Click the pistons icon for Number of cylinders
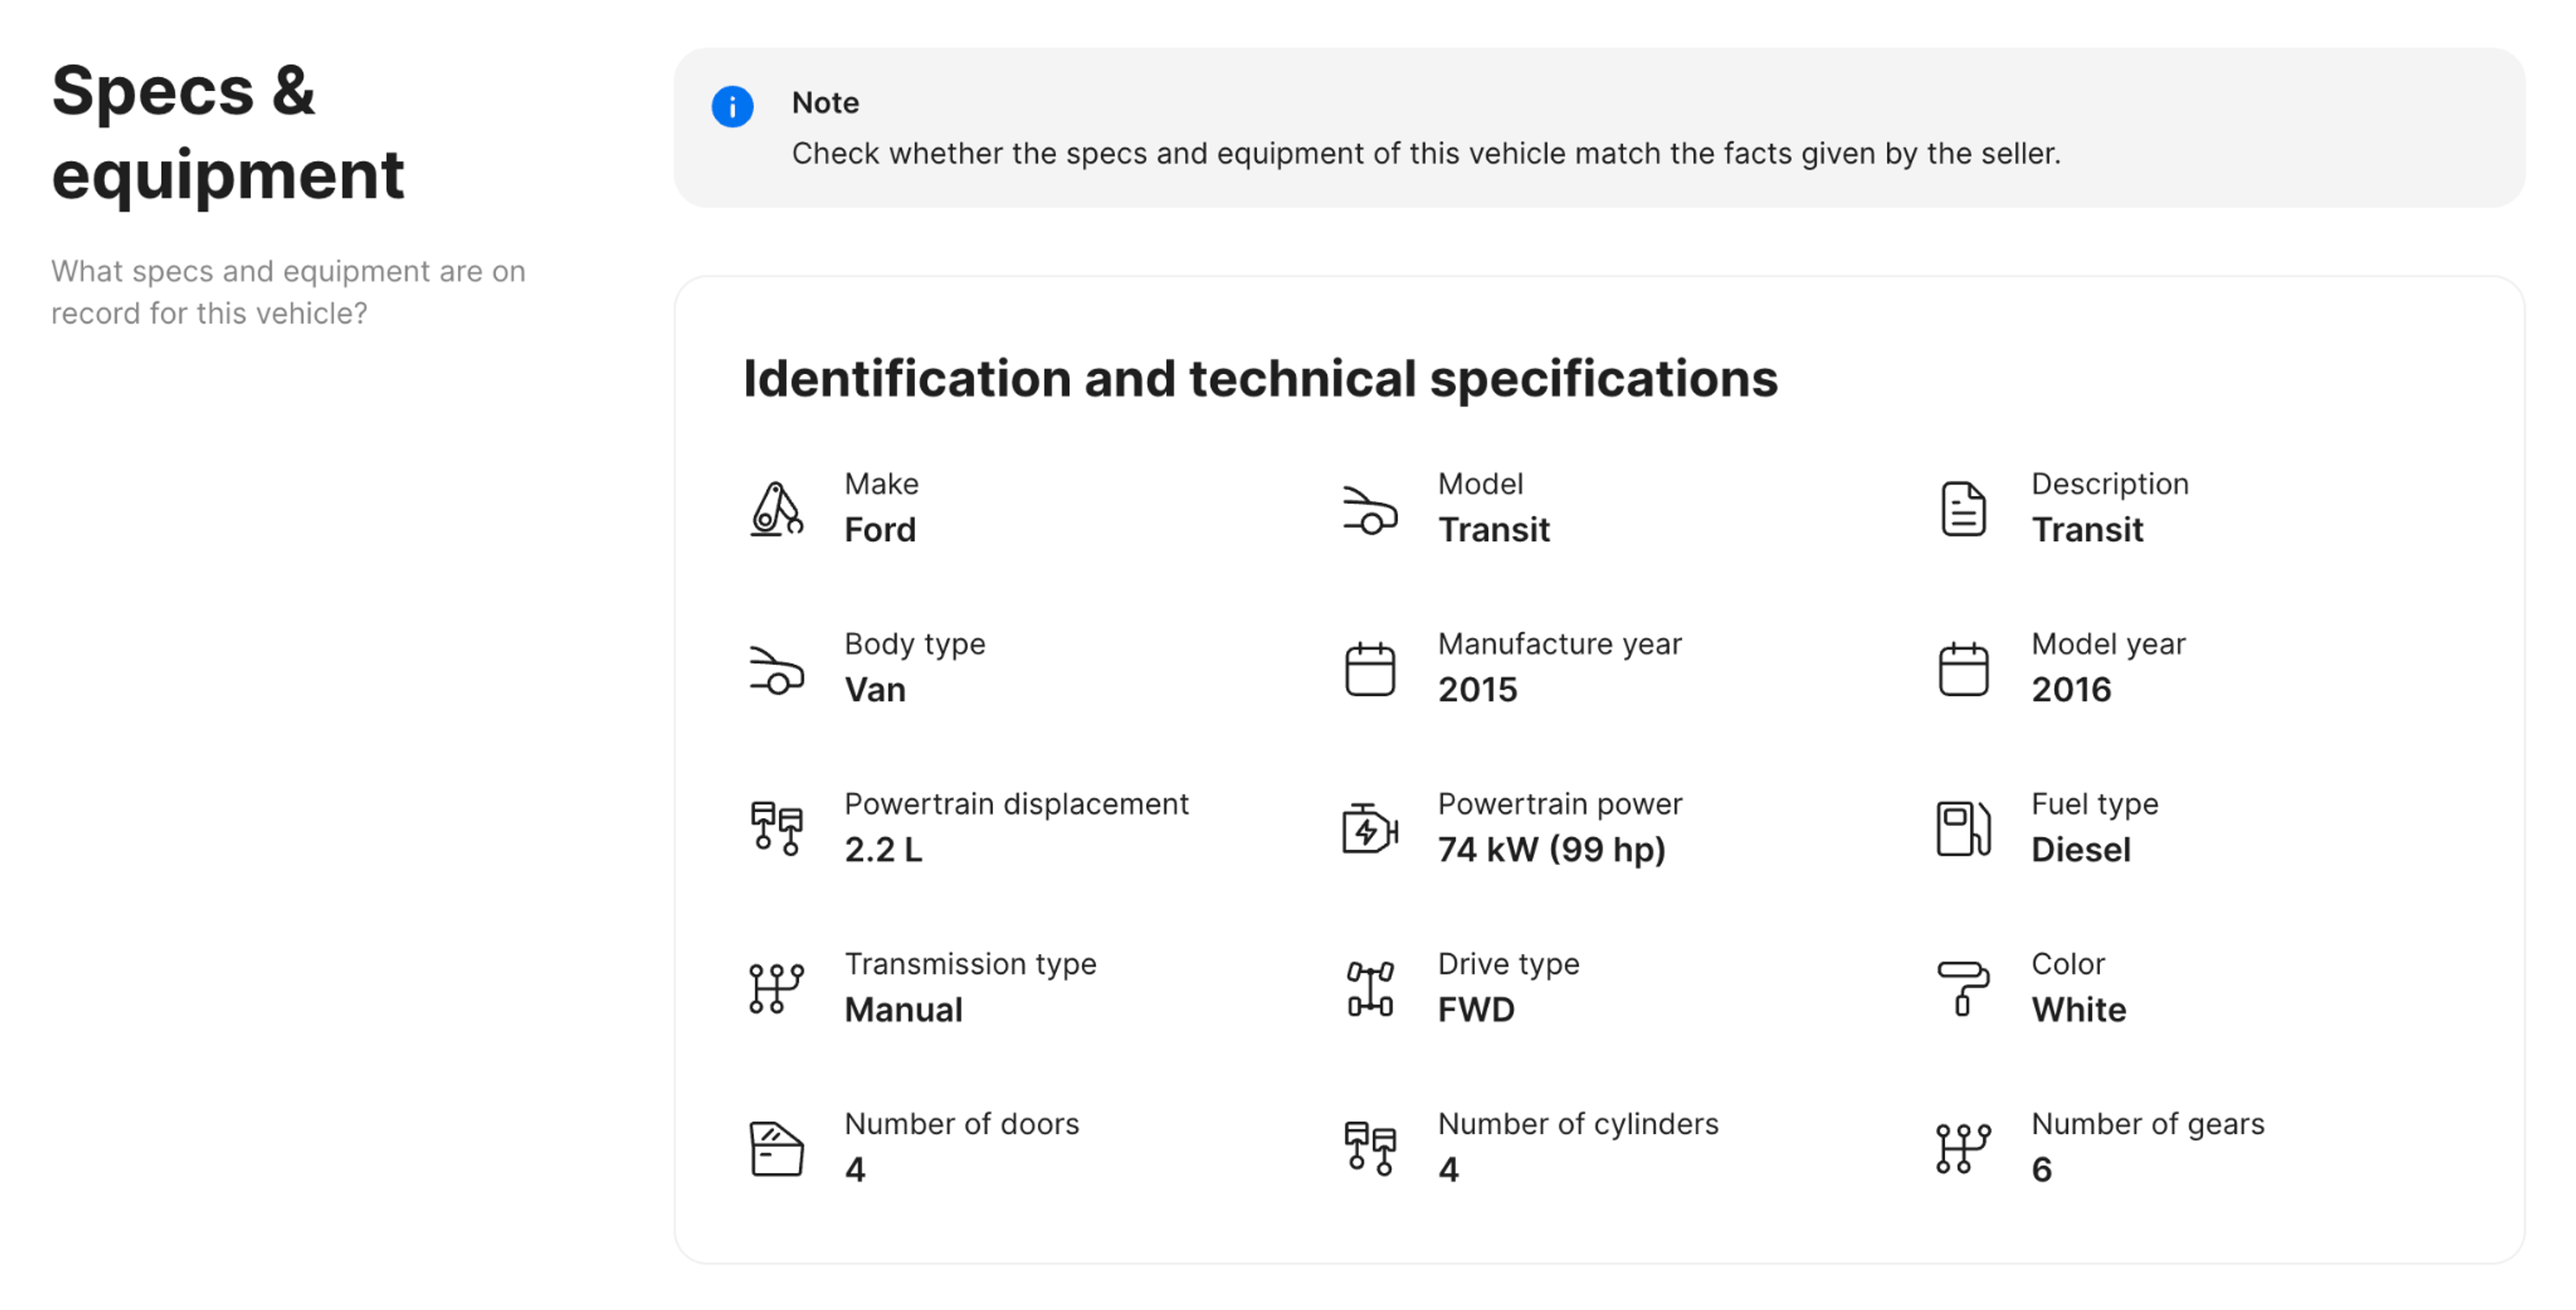This screenshot has width=2576, height=1310. click(1369, 1148)
